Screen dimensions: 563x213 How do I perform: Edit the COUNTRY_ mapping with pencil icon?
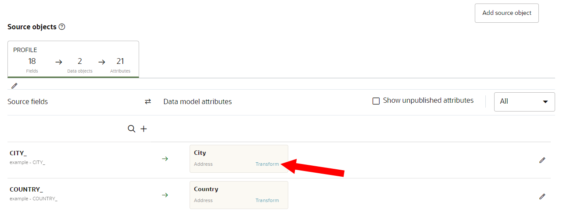pyautogui.click(x=542, y=196)
